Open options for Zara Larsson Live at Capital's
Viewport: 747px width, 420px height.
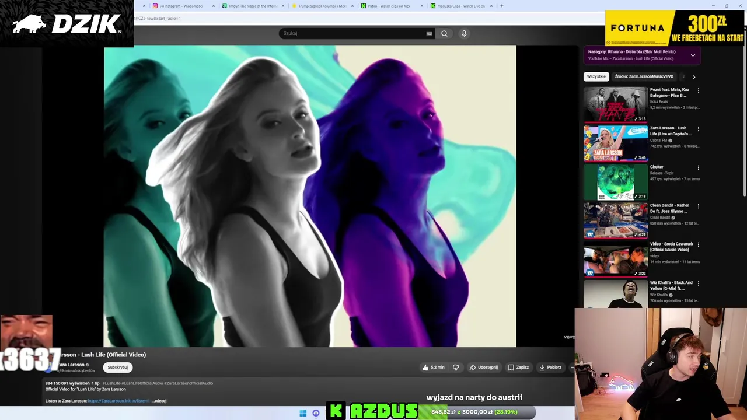698,129
